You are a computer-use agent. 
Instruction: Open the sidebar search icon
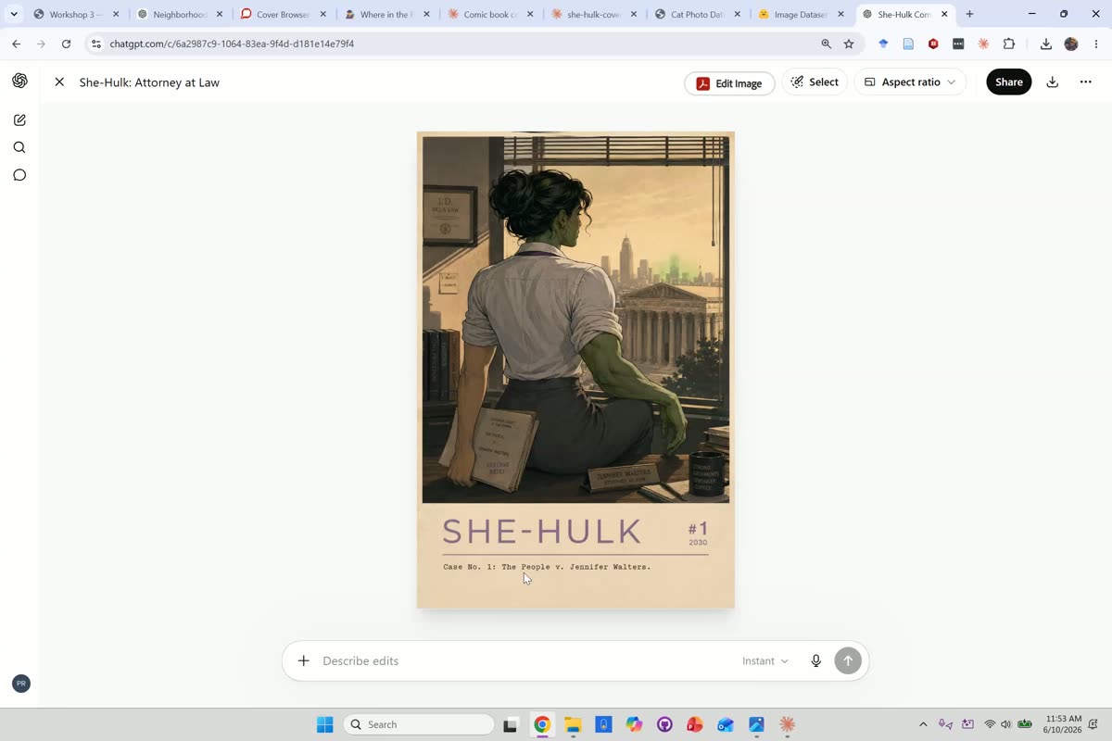(19, 147)
